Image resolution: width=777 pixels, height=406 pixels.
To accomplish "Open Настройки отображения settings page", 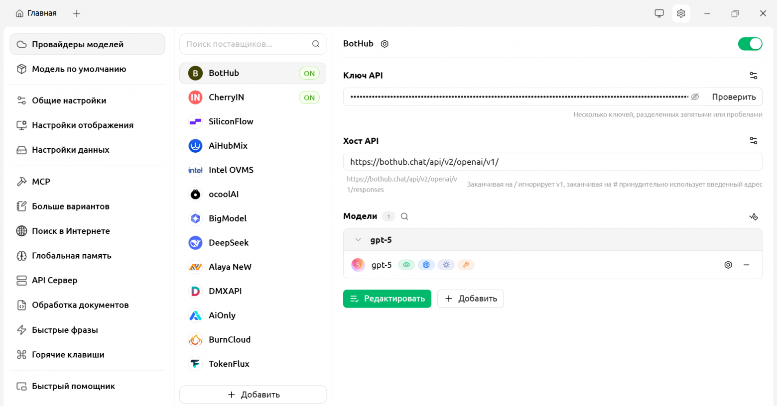I will coord(83,125).
